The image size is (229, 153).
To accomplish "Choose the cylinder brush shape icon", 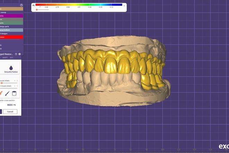I will [14, 93].
